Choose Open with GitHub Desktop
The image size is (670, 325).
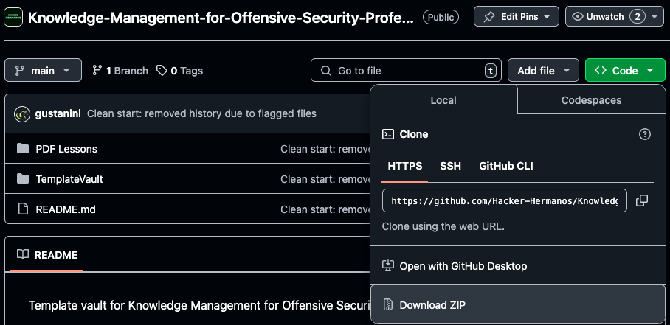click(518, 266)
